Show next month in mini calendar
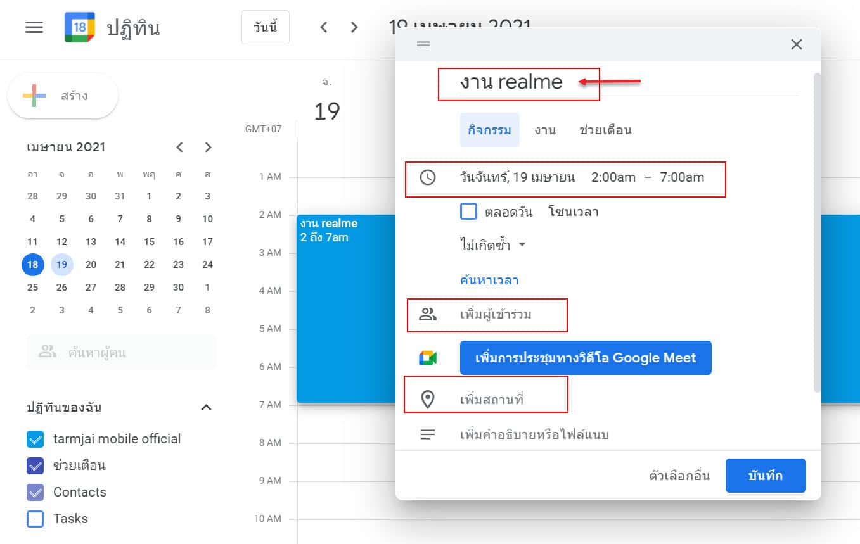860x544 pixels. coord(208,148)
